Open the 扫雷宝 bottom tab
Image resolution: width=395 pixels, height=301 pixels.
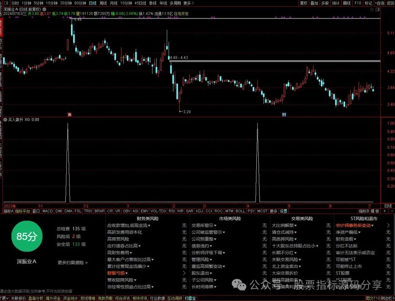coord(190,298)
